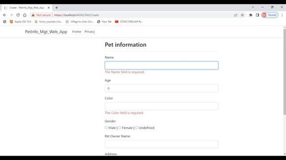Select the Female gender radio button
286x160 pixels.
tap(120, 128)
